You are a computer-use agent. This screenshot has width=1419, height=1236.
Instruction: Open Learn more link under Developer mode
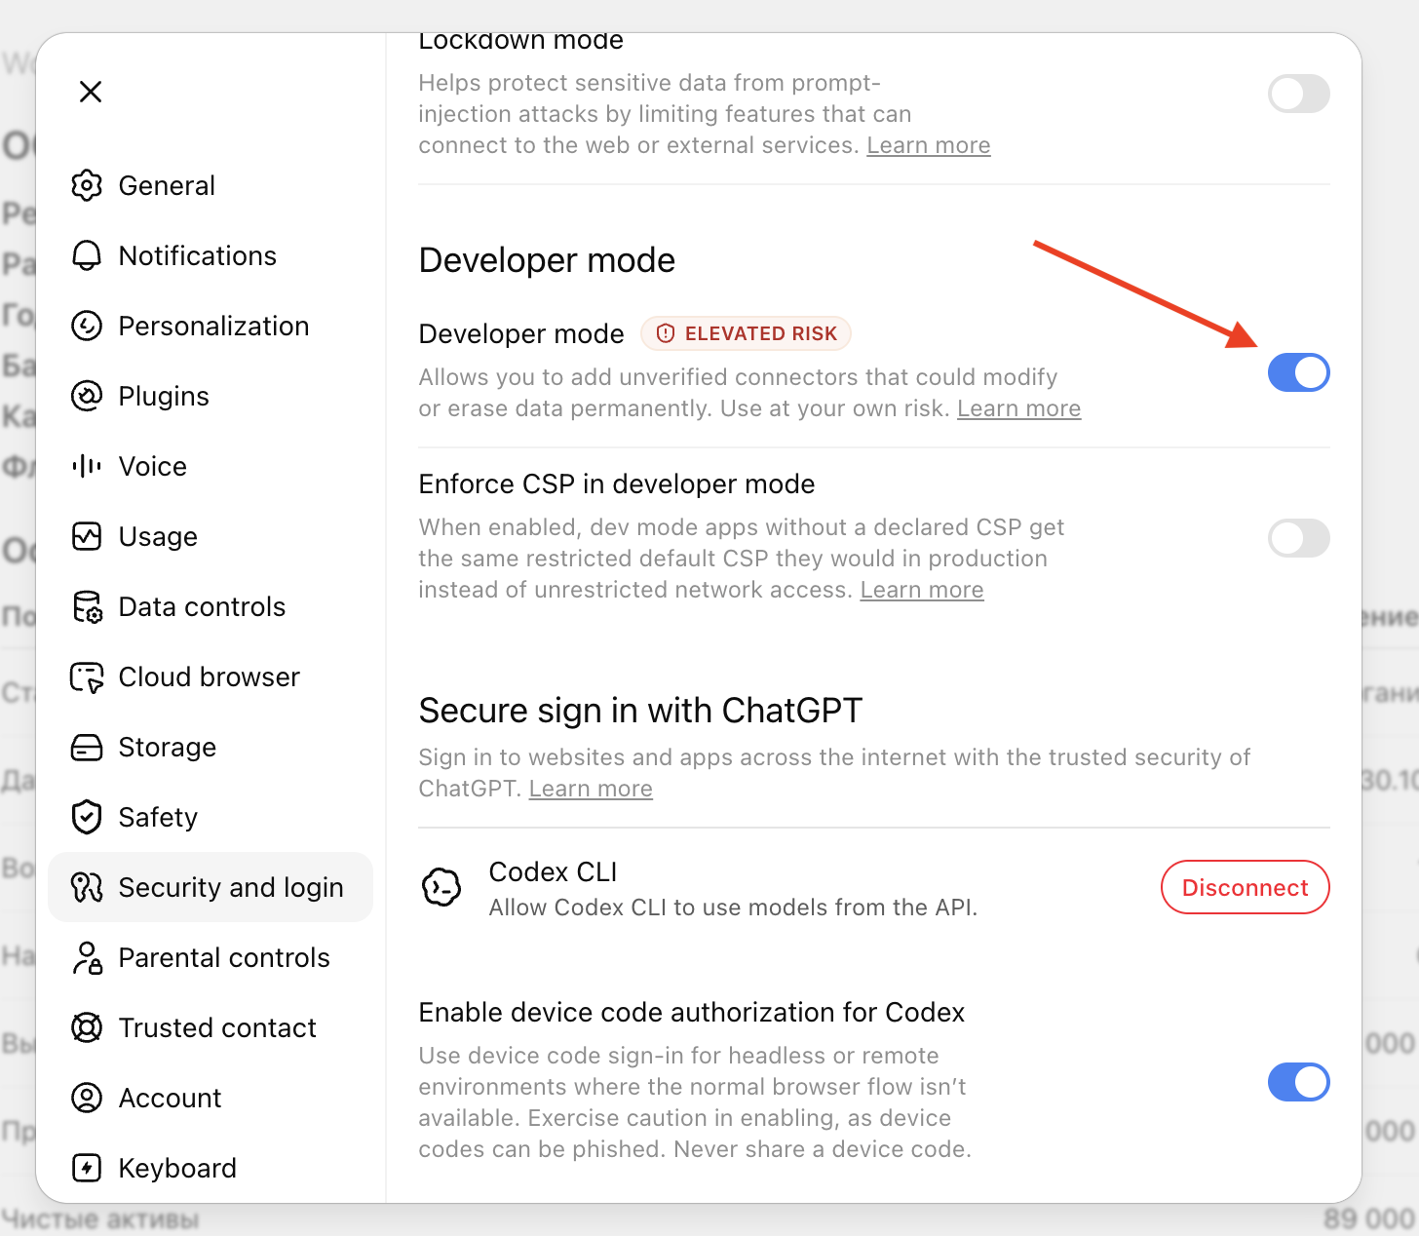(x=1018, y=408)
